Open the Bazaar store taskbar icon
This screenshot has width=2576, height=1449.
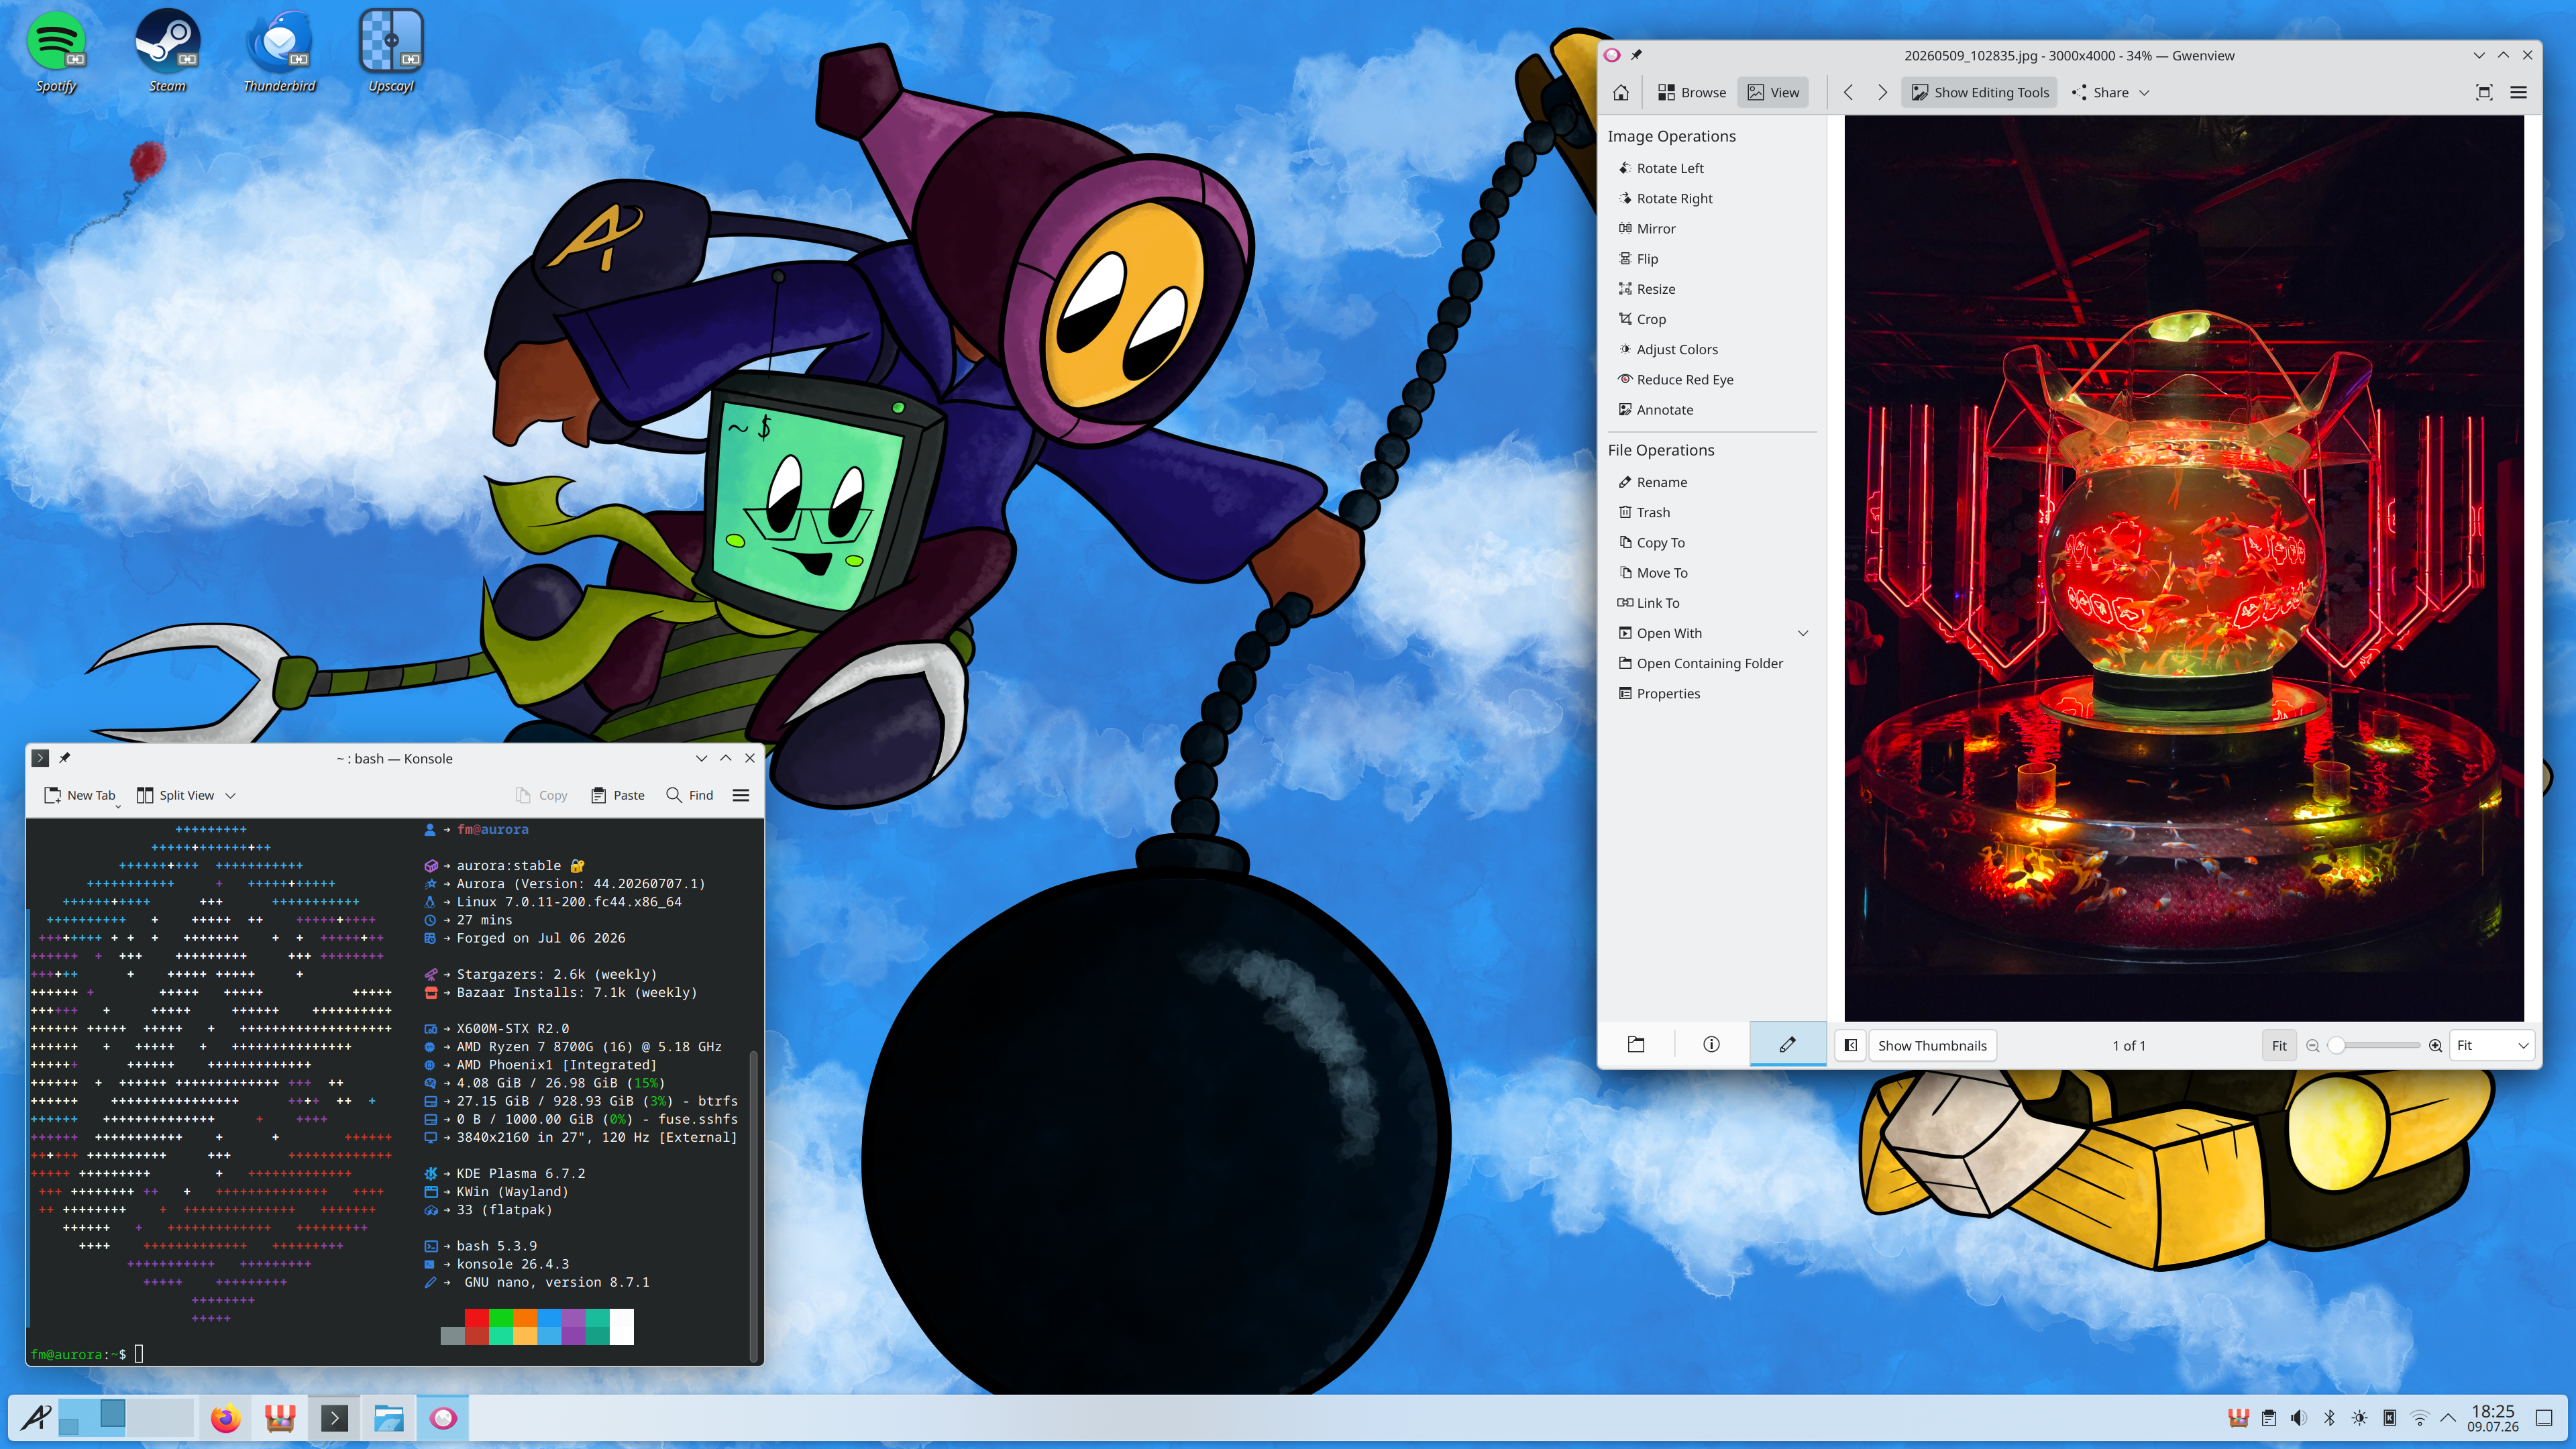[x=280, y=1417]
